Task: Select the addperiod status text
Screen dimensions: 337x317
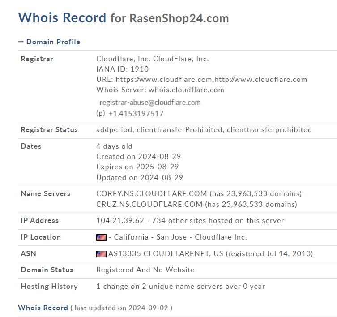Action: pos(114,130)
